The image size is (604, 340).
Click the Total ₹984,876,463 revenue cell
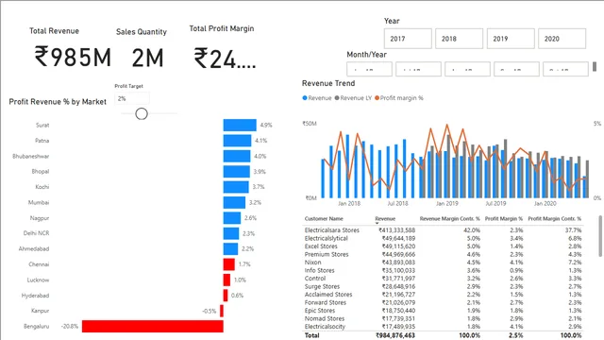[x=395, y=335]
